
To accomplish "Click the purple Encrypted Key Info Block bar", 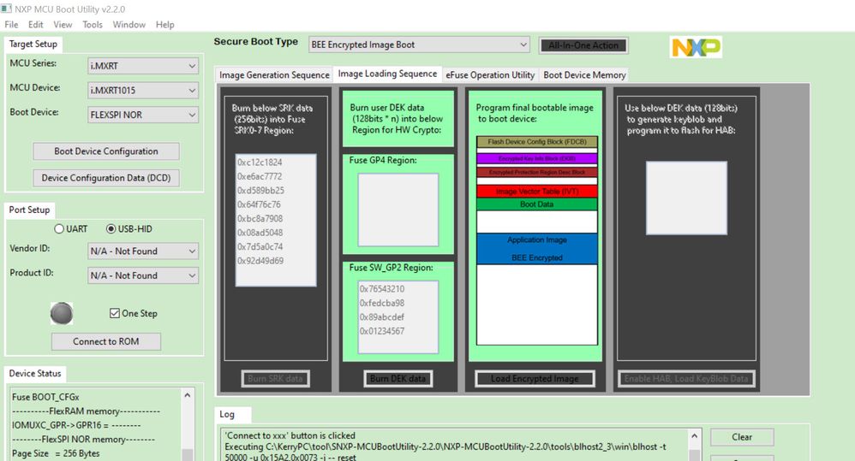I will point(537,159).
